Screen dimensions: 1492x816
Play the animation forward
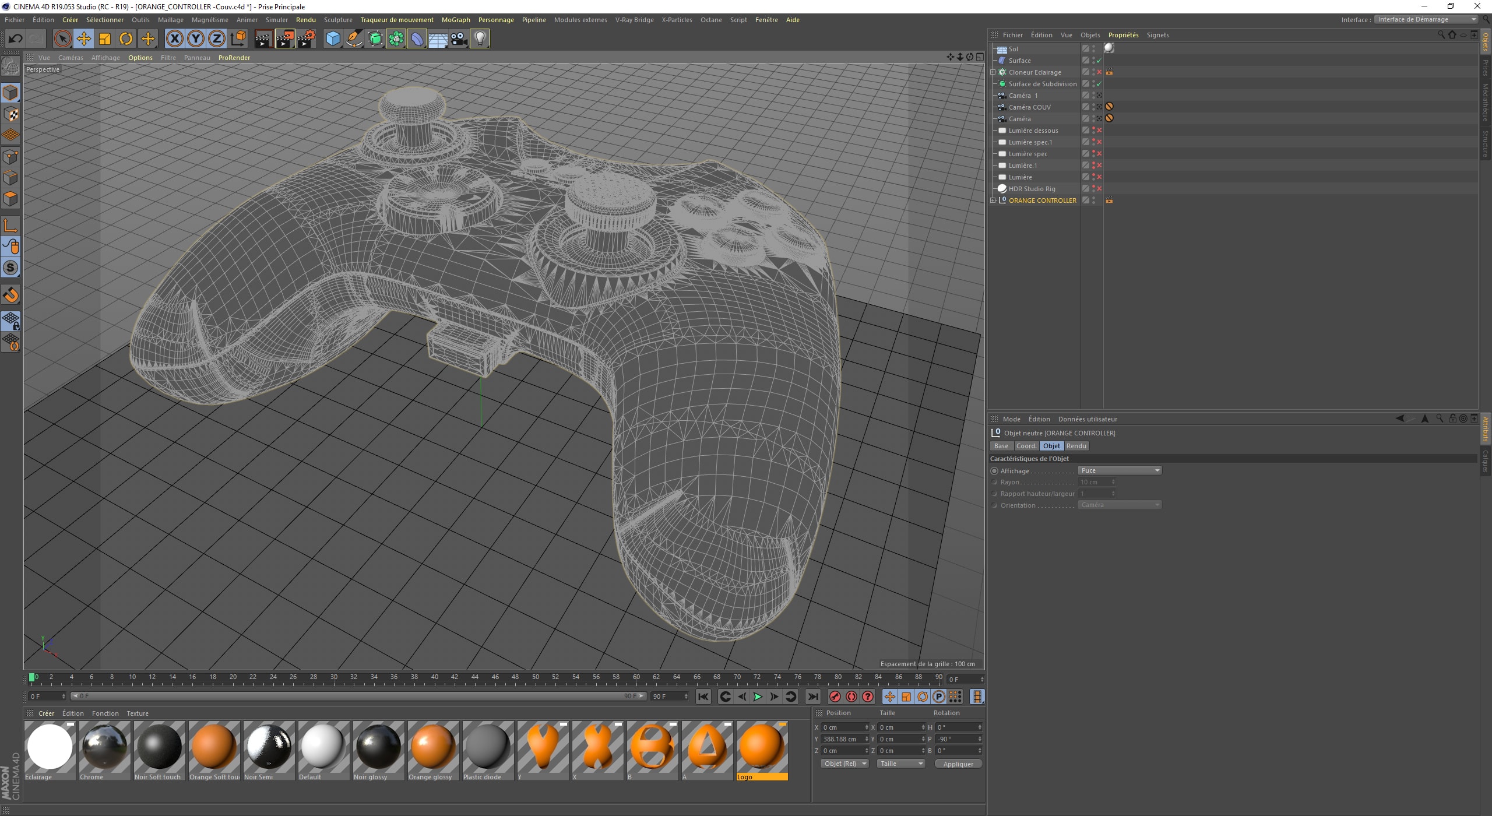(x=758, y=697)
